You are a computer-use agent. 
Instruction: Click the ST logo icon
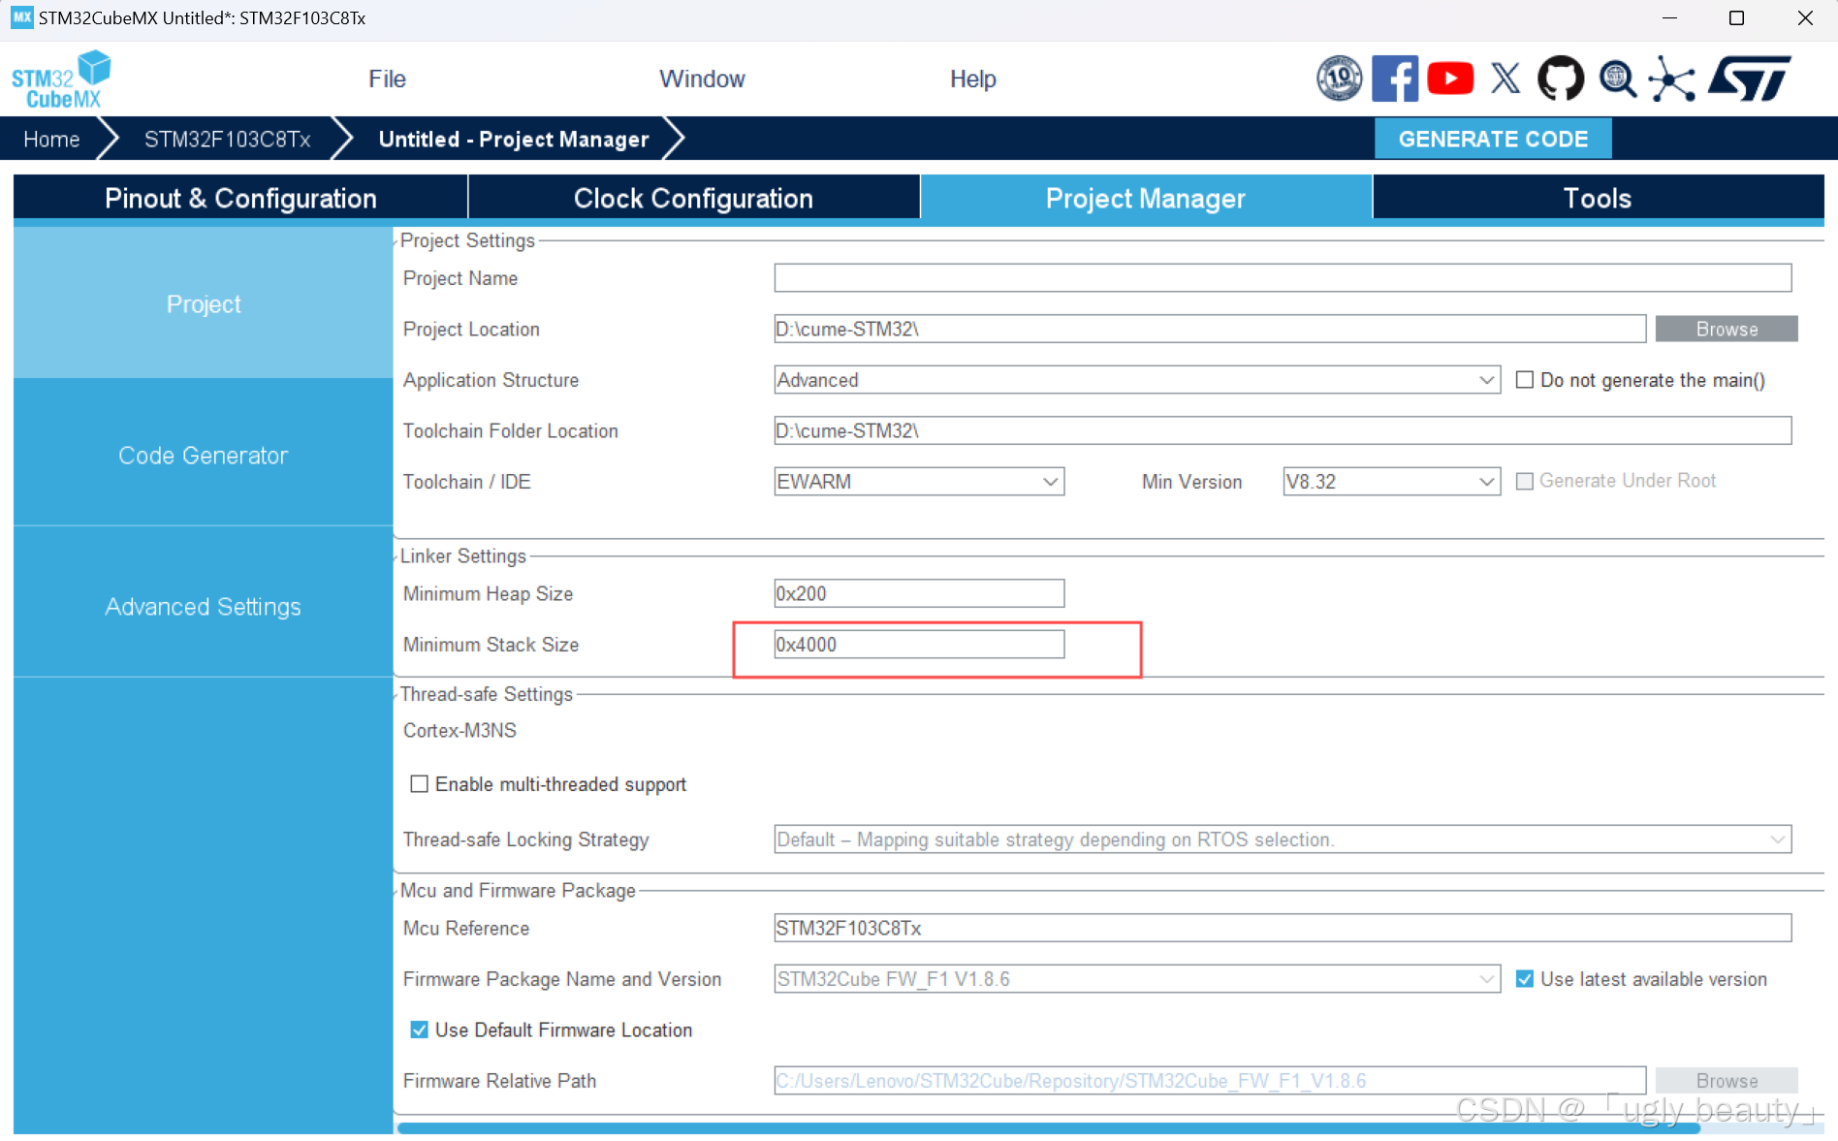(1751, 79)
